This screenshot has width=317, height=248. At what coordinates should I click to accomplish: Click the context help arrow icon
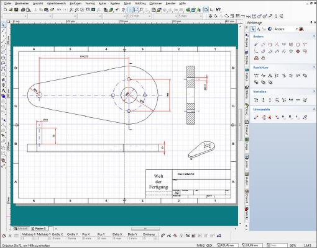(x=218, y=9)
